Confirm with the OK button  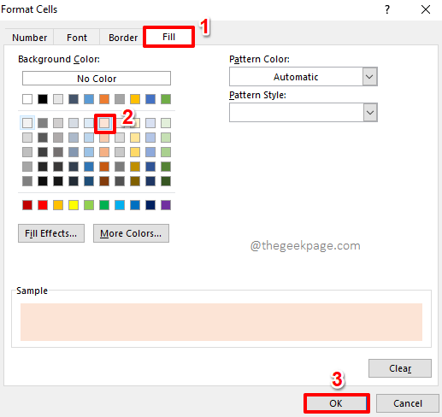pos(336,403)
